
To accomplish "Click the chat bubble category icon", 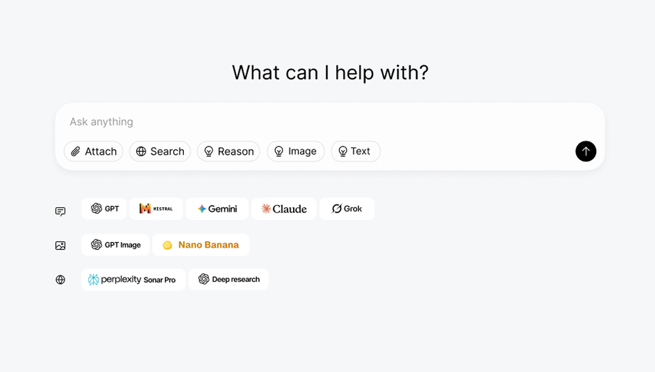I will pyautogui.click(x=61, y=211).
